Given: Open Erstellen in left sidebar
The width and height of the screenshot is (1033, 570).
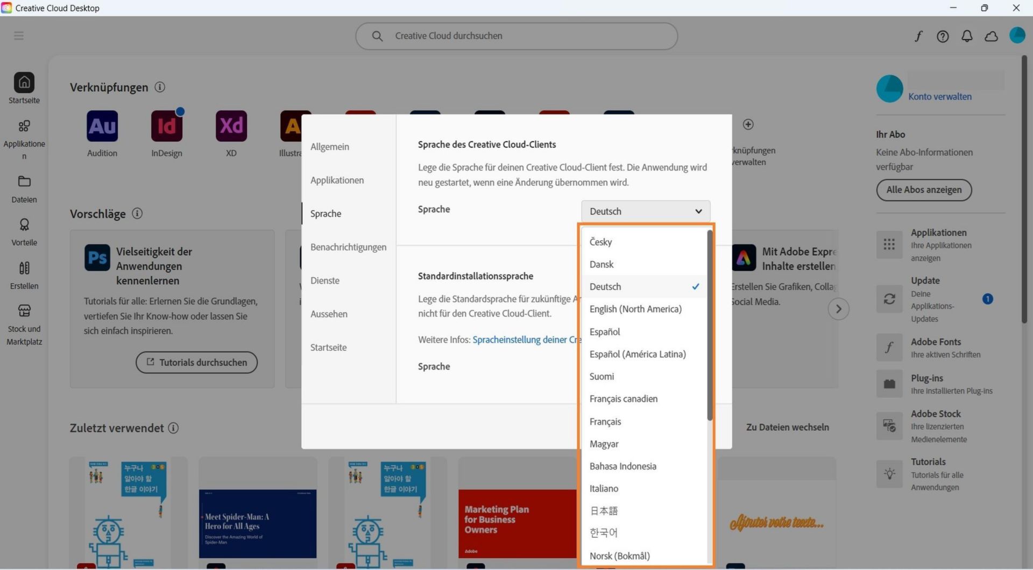Looking at the screenshot, I should click(24, 276).
